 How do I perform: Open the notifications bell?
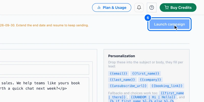[x=139, y=8]
